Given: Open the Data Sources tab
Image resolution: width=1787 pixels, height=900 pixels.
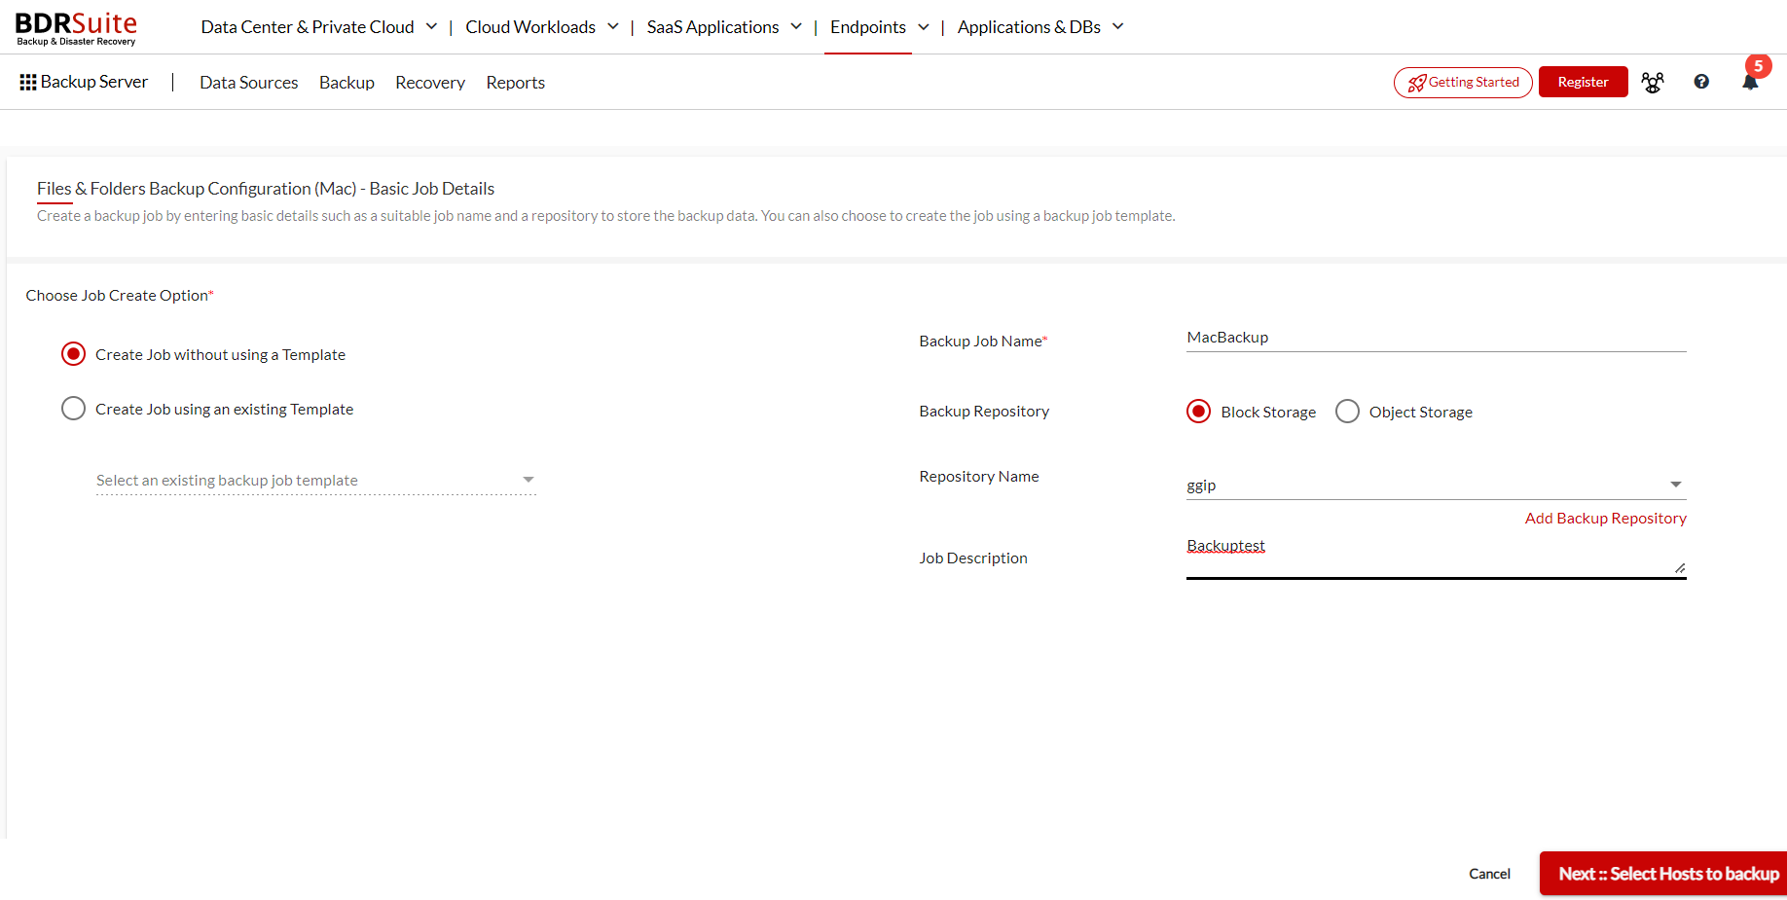Looking at the screenshot, I should click(x=249, y=83).
